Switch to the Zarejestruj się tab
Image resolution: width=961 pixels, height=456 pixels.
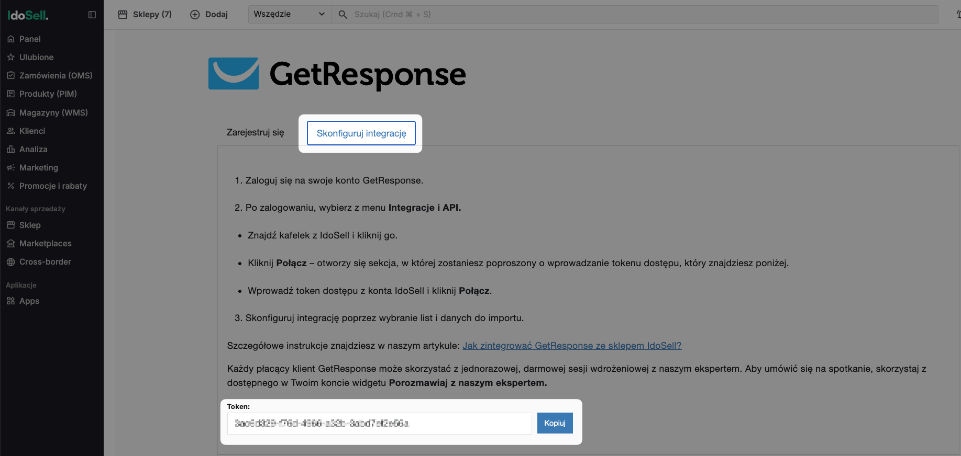(x=255, y=132)
